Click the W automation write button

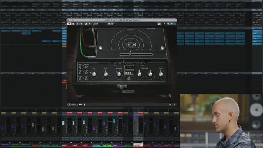81,24
